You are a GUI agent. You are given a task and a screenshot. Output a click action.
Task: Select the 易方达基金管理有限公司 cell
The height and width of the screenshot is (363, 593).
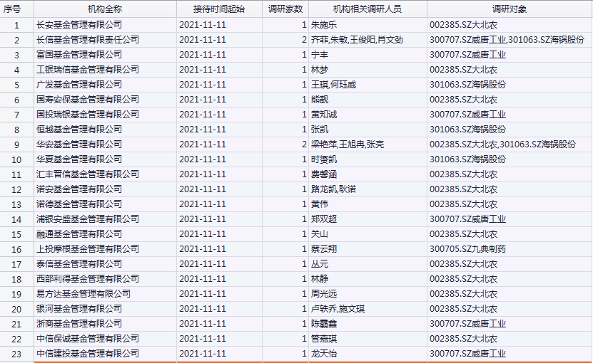pos(83,294)
